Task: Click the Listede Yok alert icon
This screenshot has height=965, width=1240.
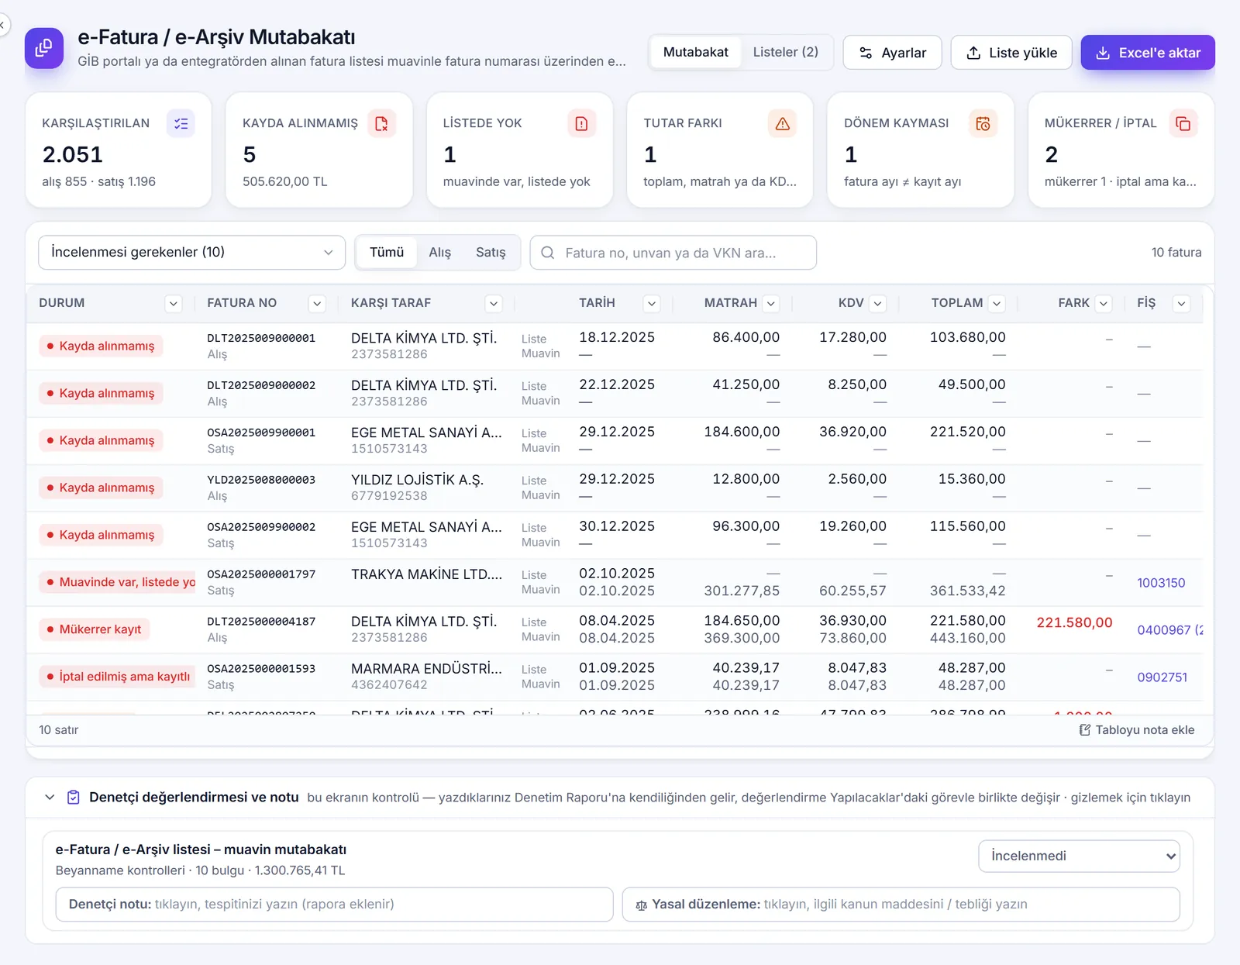Action: (x=581, y=123)
